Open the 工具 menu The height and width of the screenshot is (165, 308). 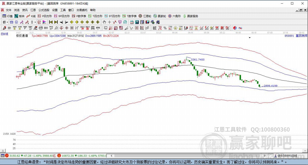click(63, 10)
